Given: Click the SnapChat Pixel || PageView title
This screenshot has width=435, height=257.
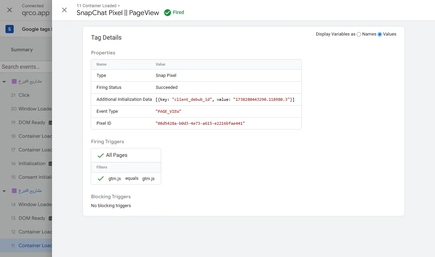Looking at the screenshot, I should pos(118,13).
